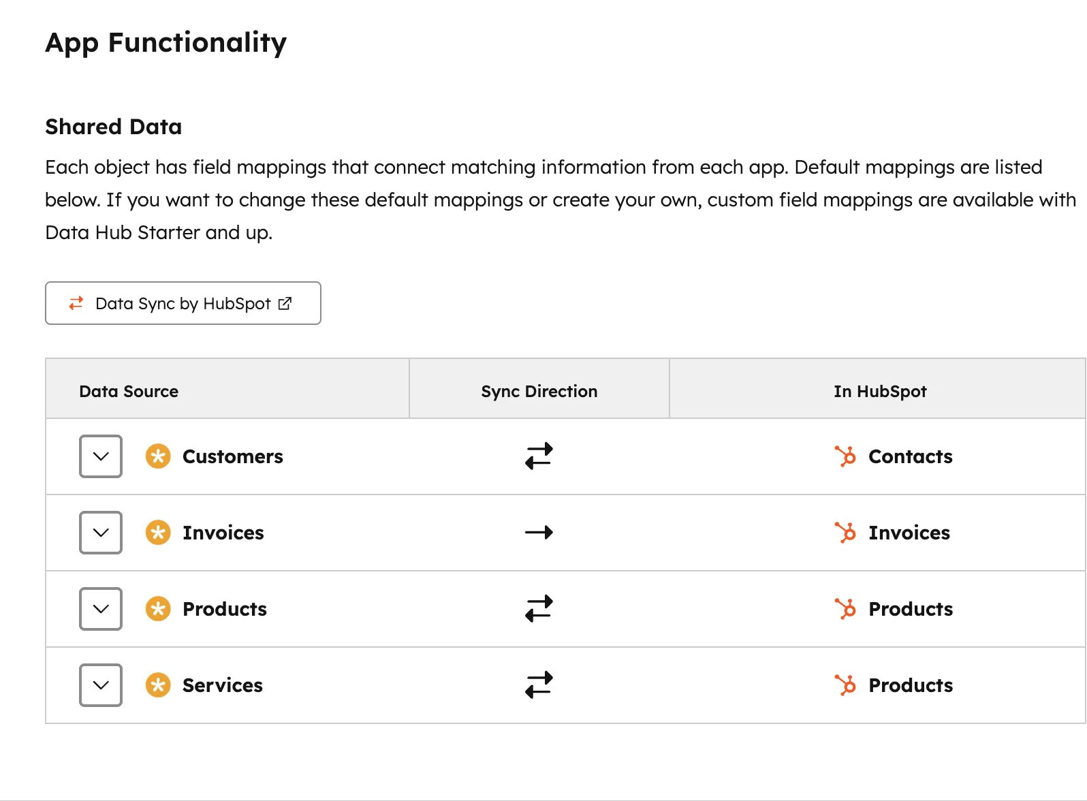Click the Sync Direction column header
This screenshot has height=801, width=1087.
click(539, 391)
